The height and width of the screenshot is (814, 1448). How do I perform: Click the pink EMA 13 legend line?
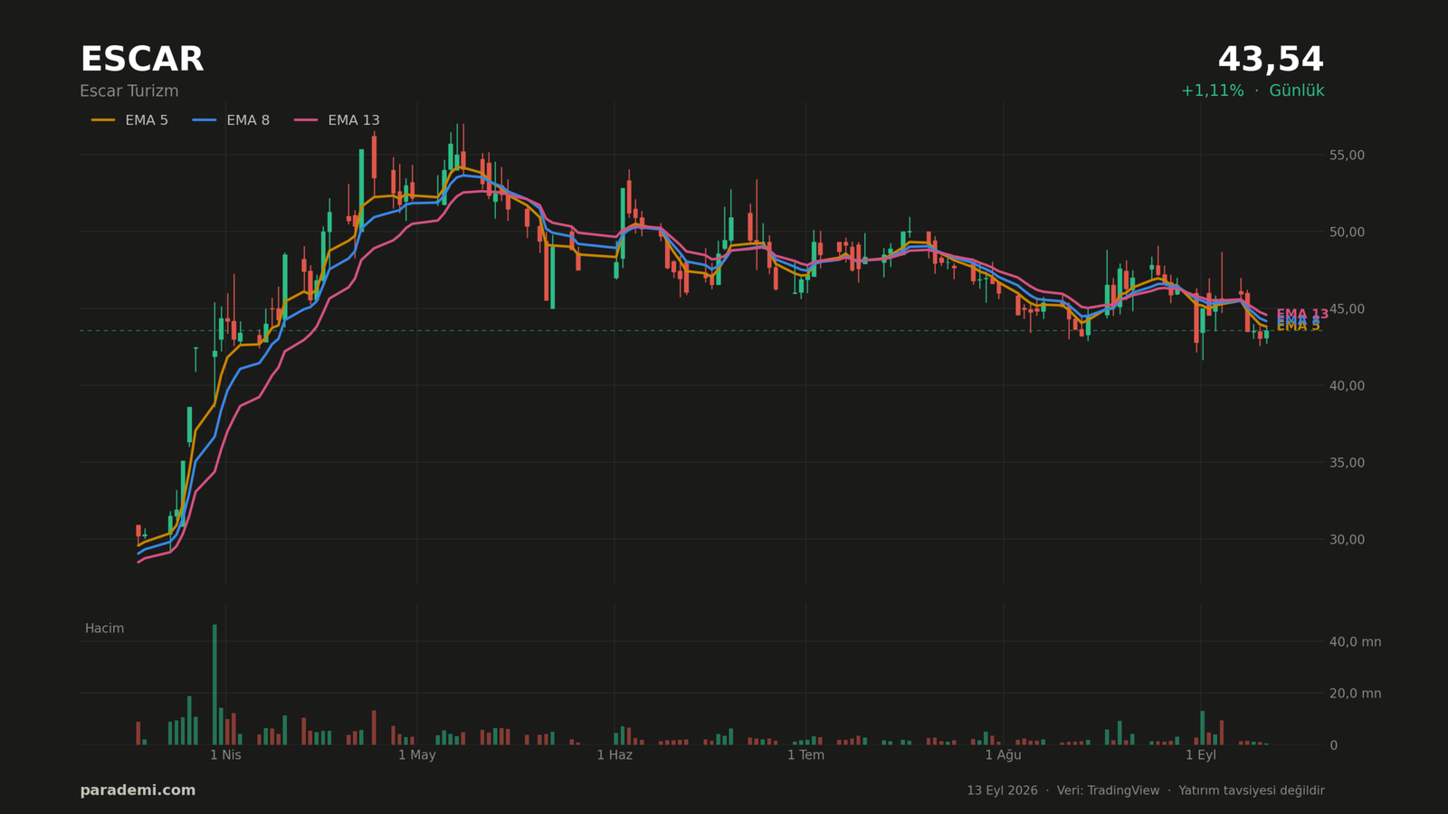pyautogui.click(x=306, y=120)
